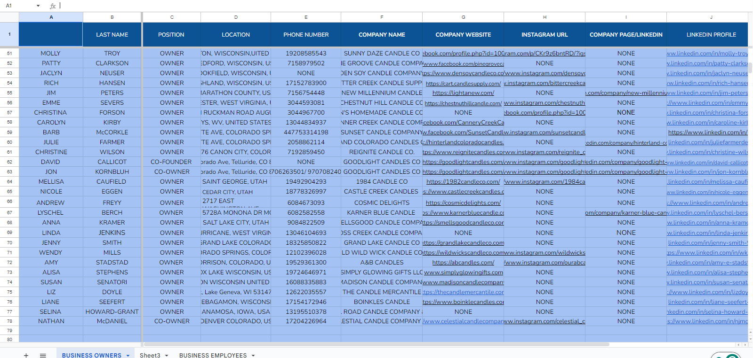This screenshot has width=753, height=358.
Task: Open Liane Seefert's LinkedIn profile link
Action: 707,302
